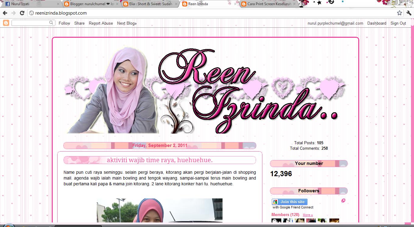
Task: Click the first member avatar thumbnail
Action: click(x=276, y=221)
